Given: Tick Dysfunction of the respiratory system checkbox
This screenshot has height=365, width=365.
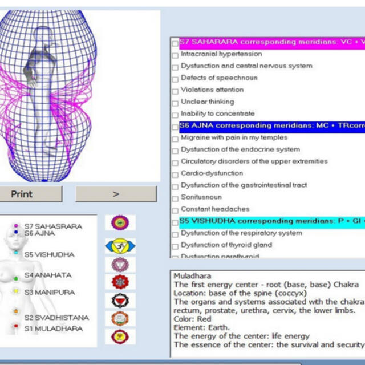Looking at the screenshot, I should click(x=175, y=234).
